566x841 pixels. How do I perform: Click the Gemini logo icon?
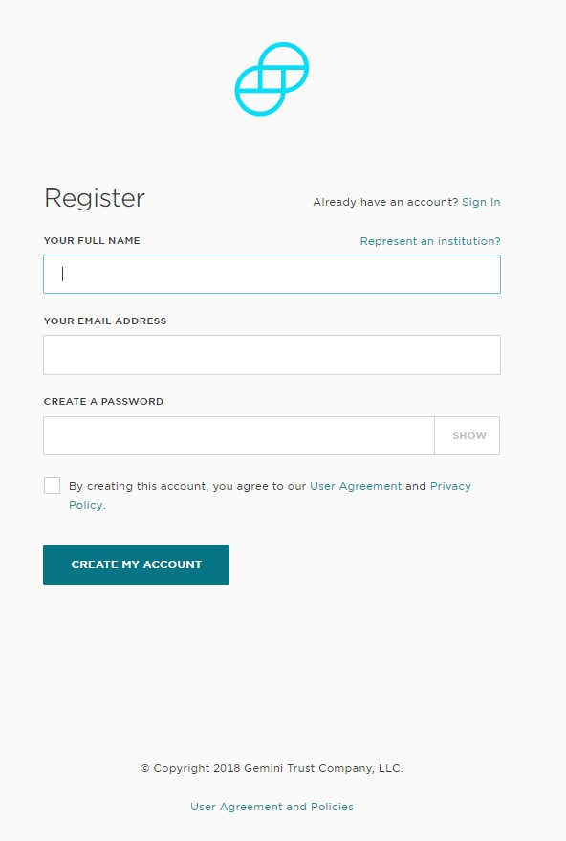272,78
